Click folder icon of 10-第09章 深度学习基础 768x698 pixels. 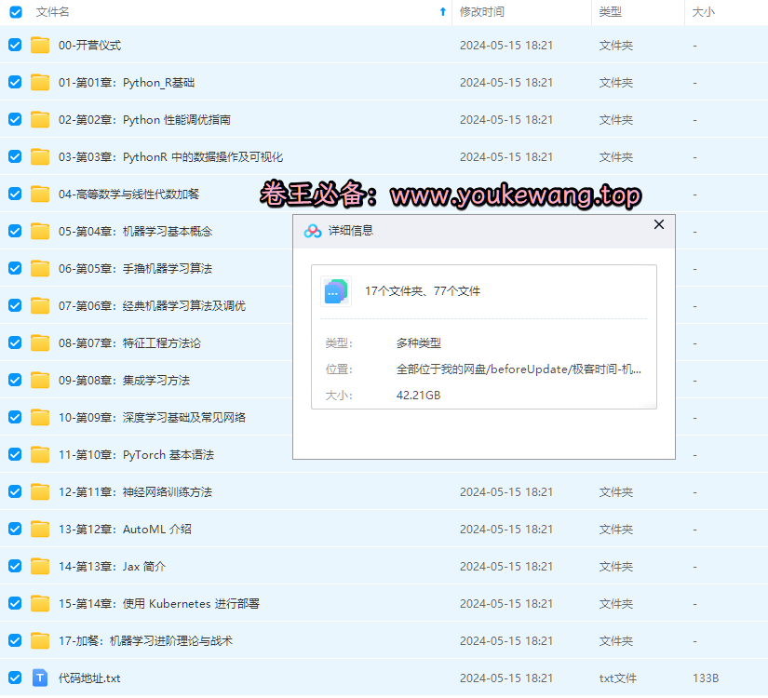tap(40, 417)
